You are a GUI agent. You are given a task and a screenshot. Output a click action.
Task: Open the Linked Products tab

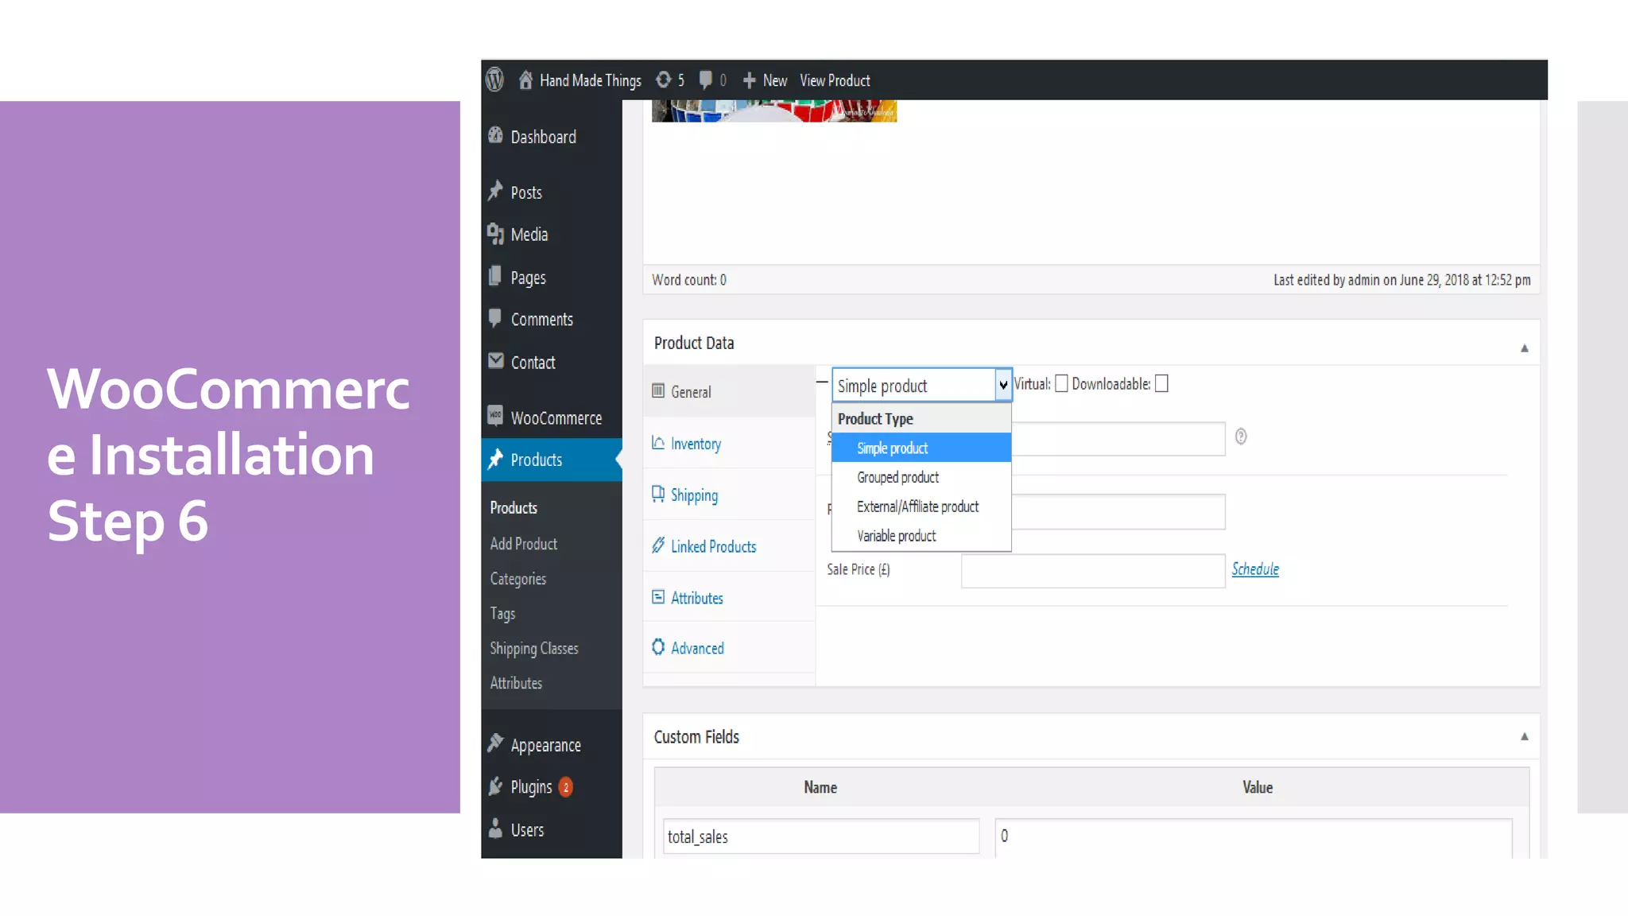tap(713, 546)
